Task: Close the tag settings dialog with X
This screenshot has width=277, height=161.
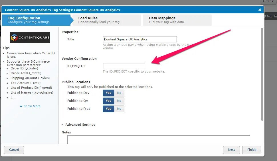Action: pos(260,10)
